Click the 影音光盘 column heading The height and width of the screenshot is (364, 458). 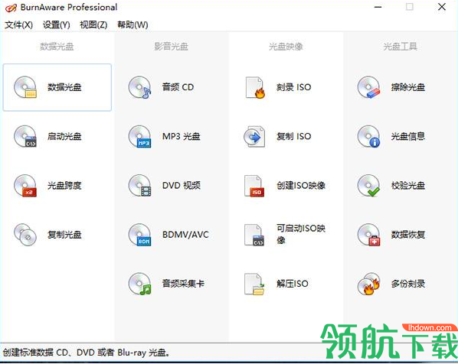coord(171,47)
